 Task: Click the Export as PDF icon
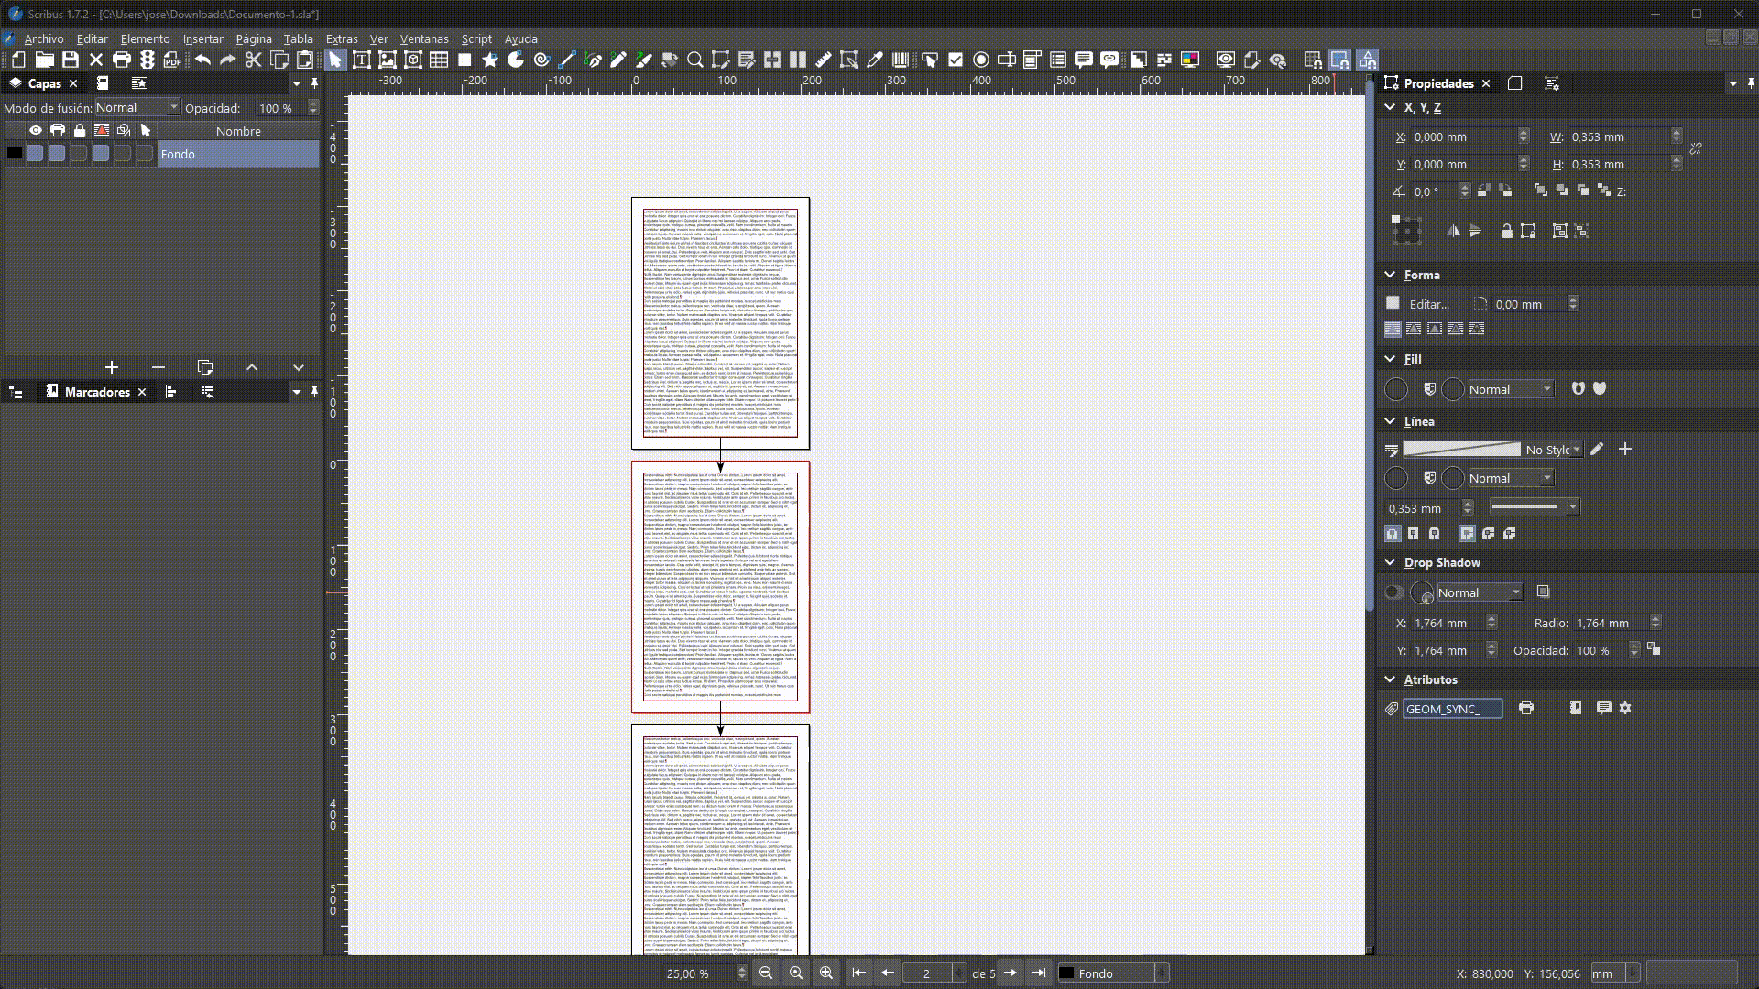tap(172, 60)
